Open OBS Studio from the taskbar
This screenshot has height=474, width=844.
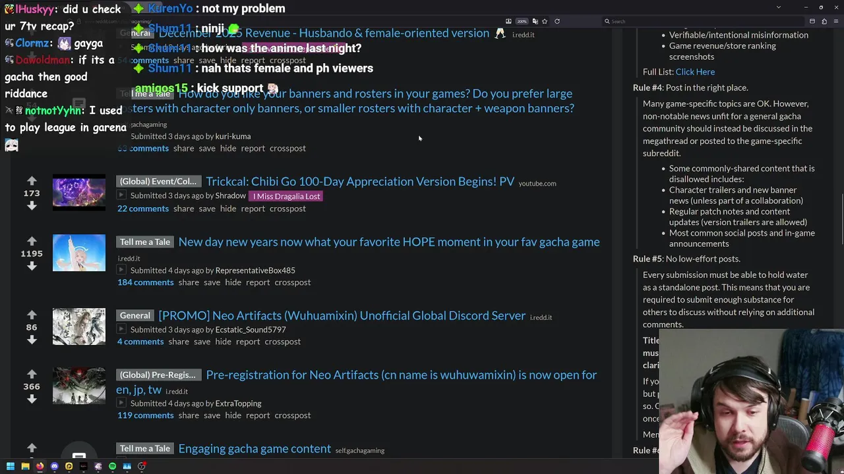[141, 466]
